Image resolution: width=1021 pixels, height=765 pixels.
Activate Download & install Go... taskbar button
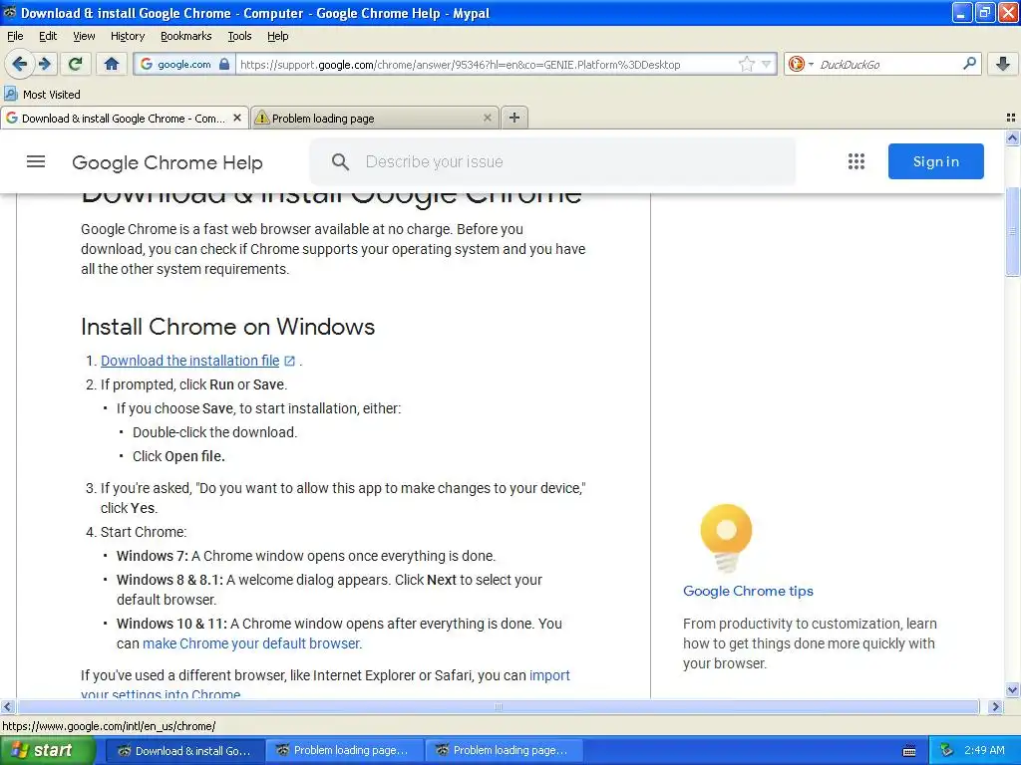[x=184, y=751]
